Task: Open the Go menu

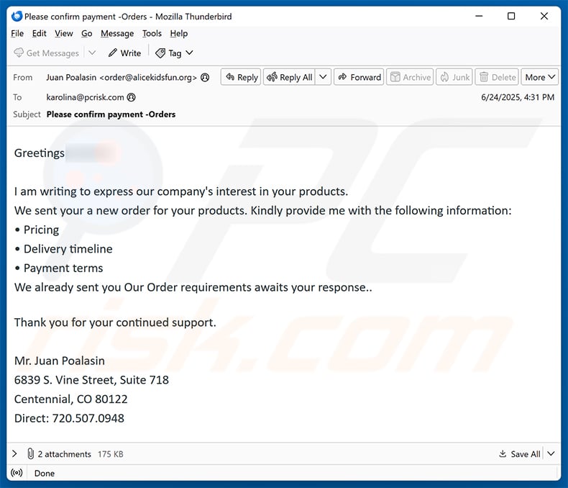Action: click(86, 33)
